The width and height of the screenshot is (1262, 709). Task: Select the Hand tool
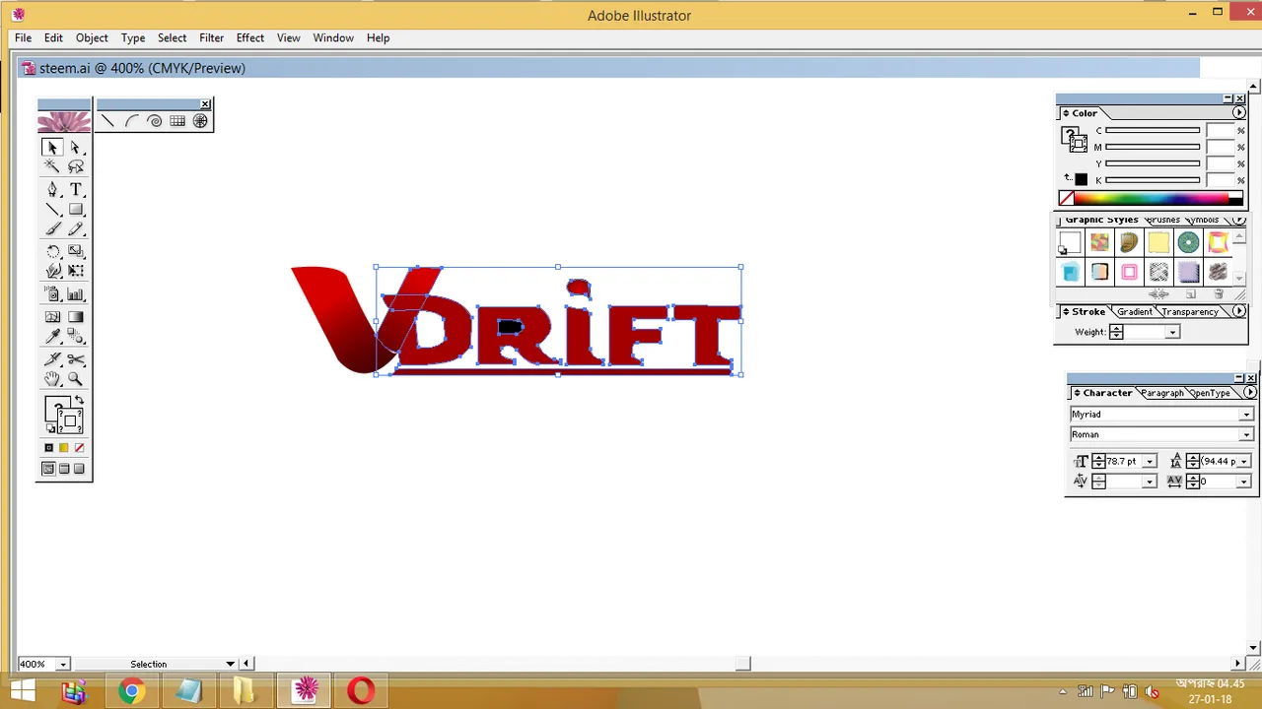52,379
